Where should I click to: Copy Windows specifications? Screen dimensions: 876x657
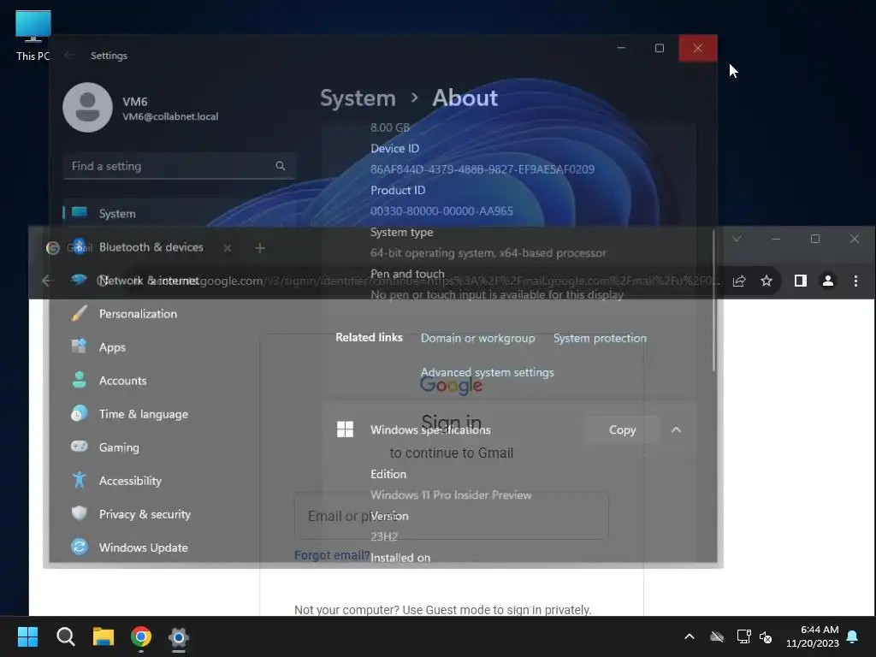coord(622,429)
